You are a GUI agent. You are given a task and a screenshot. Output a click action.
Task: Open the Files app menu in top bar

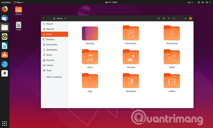(x=18, y=2)
